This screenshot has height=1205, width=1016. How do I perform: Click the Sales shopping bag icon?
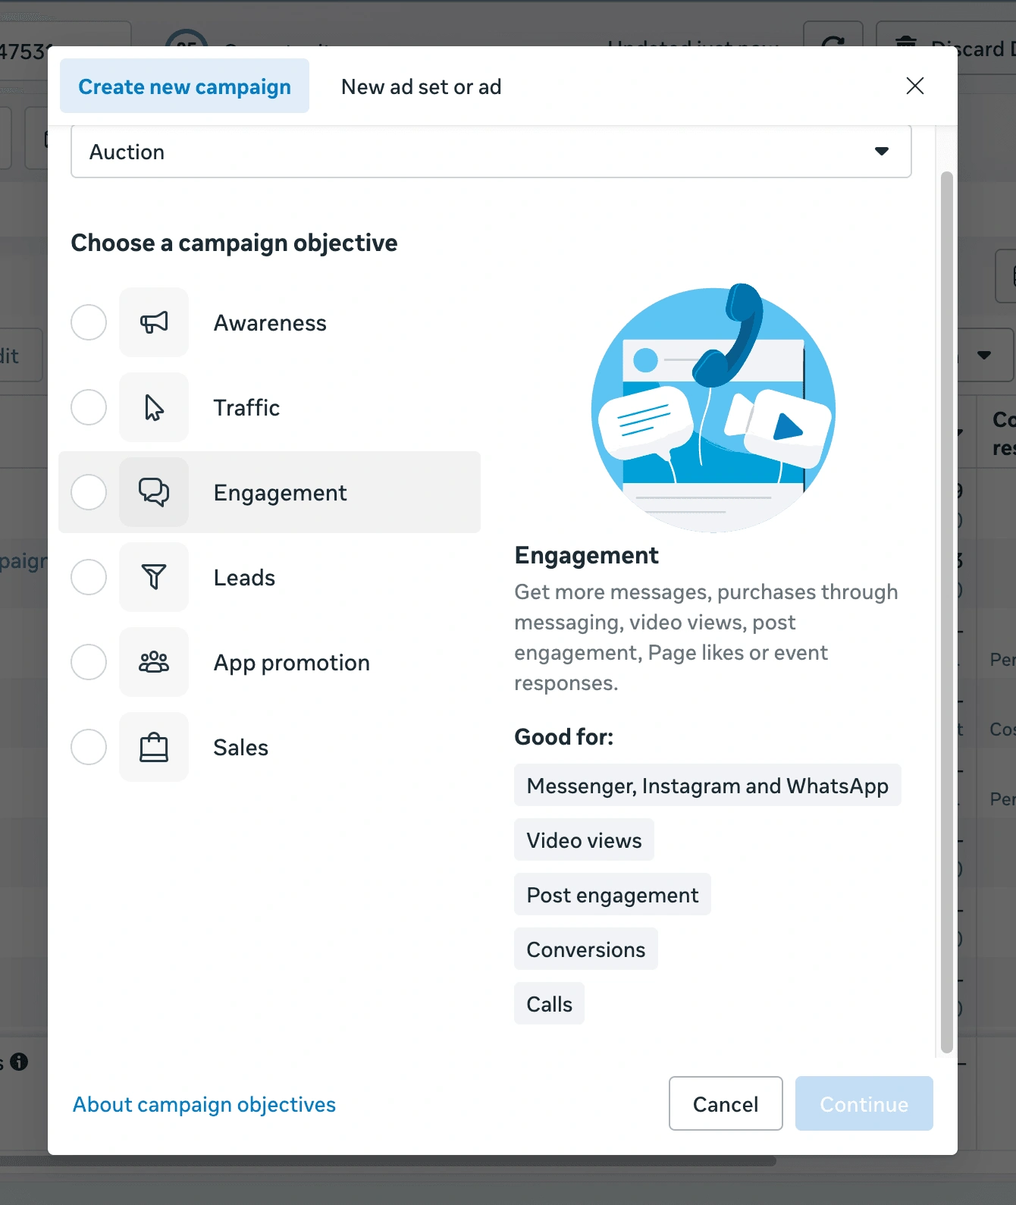coord(154,747)
